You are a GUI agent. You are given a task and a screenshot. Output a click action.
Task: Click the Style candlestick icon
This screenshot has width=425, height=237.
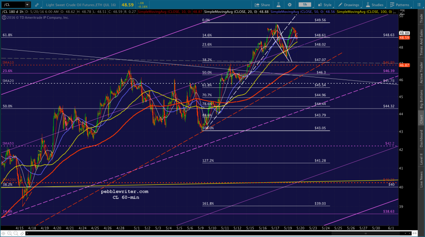[x=320, y=5]
